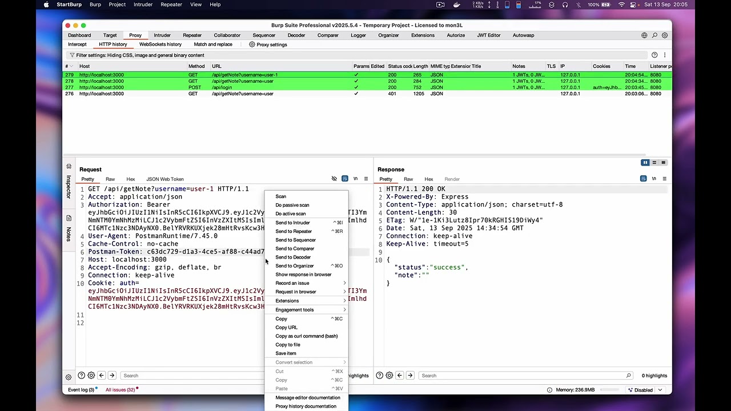The image size is (731, 411).
Task: Open the Notes side panel icon
Action: pyautogui.click(x=69, y=218)
